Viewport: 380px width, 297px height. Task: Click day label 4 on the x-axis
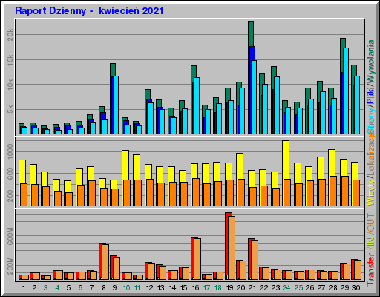click(x=57, y=288)
